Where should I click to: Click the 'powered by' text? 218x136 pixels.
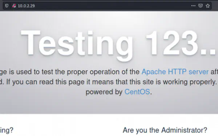(x=104, y=92)
